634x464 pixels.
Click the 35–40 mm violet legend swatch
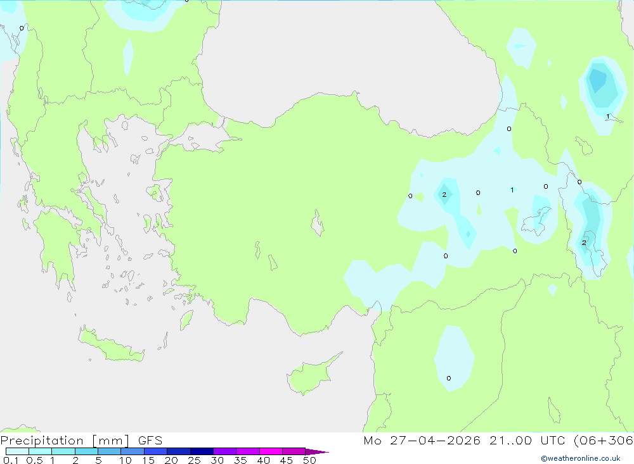tap(247, 451)
